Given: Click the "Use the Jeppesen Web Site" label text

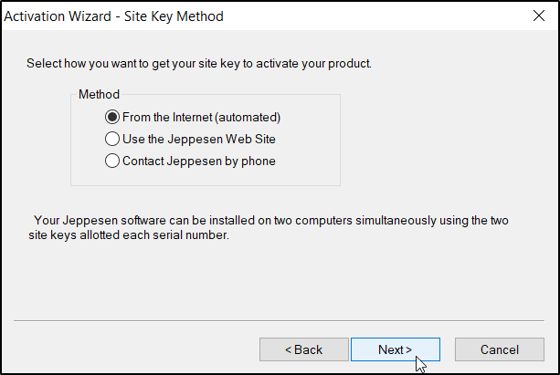Looking at the screenshot, I should pos(198,140).
